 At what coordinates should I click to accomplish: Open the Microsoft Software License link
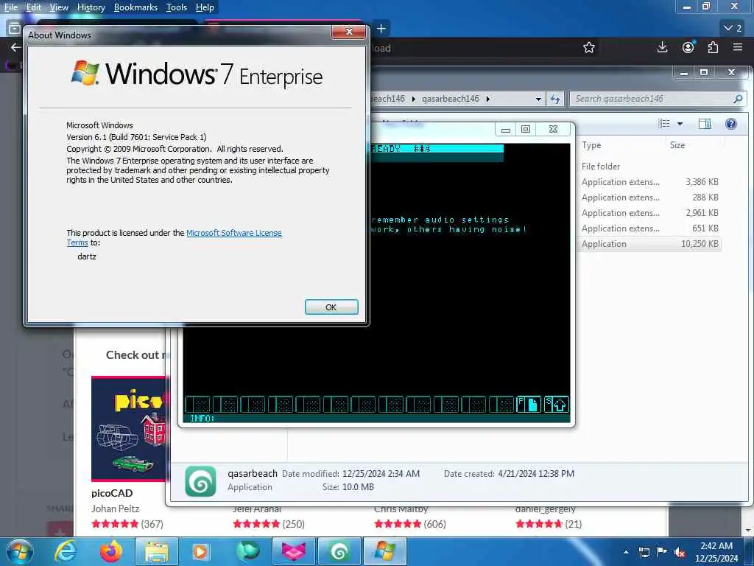coord(233,233)
